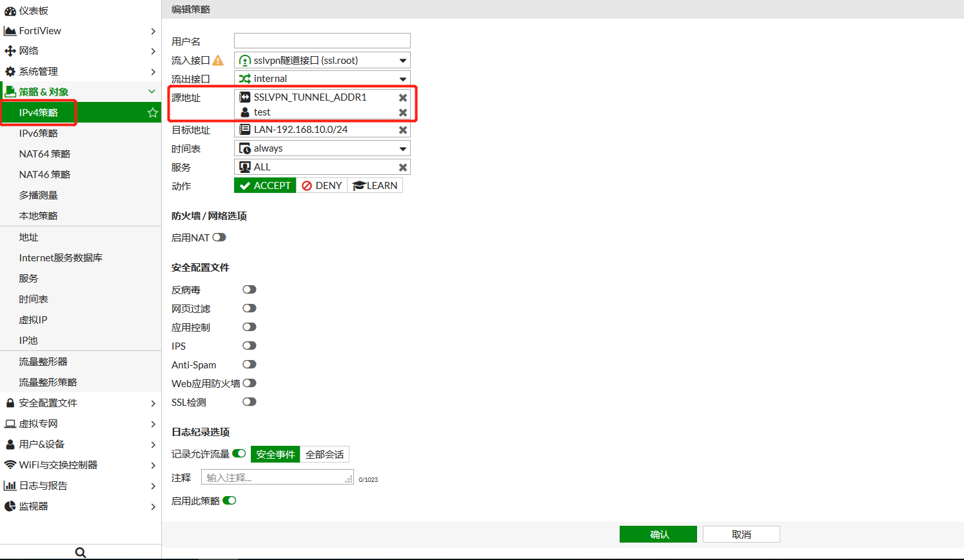Click the network move-arrows icon
Viewport: 964px width, 560px height.
tap(10, 51)
